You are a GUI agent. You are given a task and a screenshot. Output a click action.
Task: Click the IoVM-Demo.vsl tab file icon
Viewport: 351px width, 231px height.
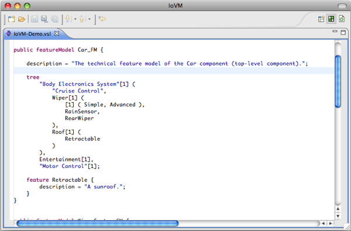tap(9, 33)
